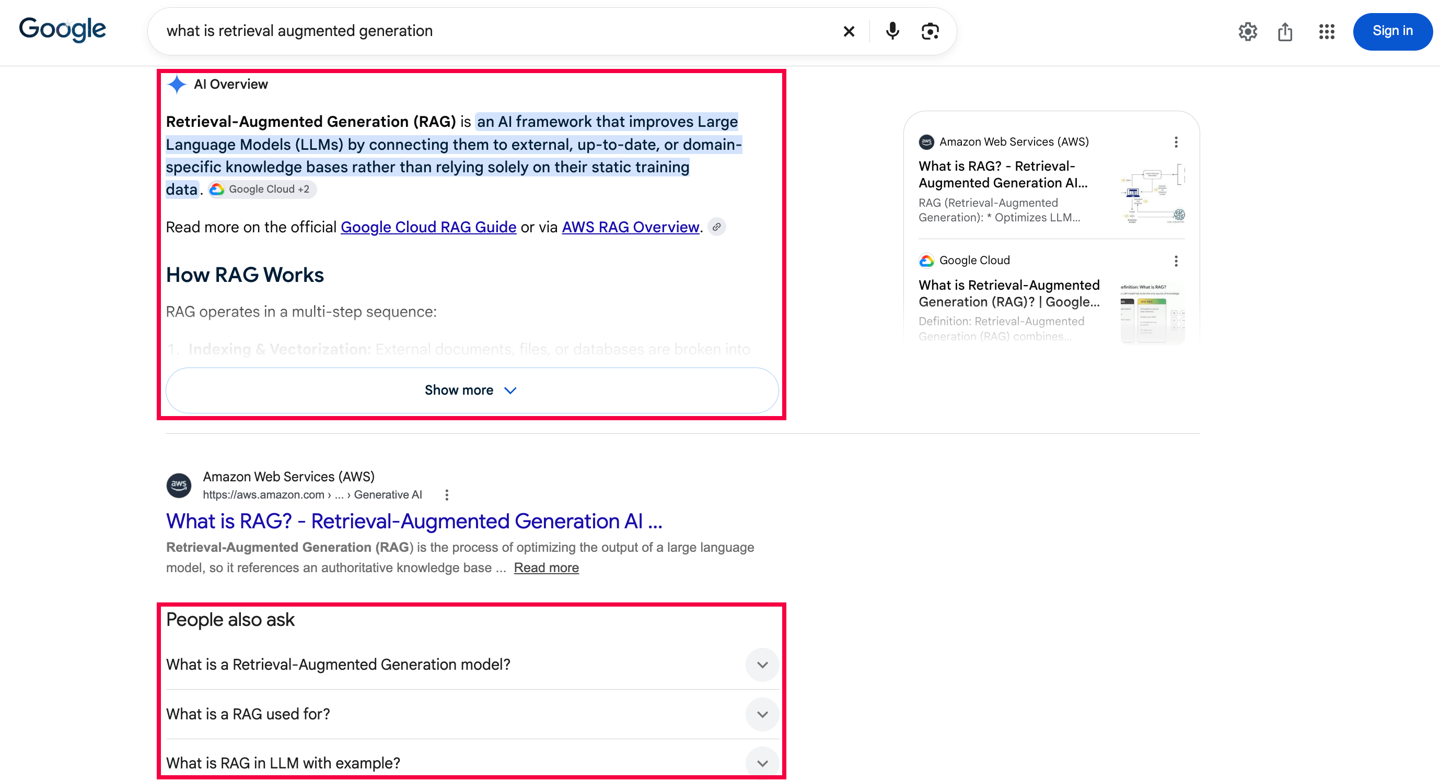Open the AWS What is RAG source card
The image size is (1440, 782).
[1004, 174]
